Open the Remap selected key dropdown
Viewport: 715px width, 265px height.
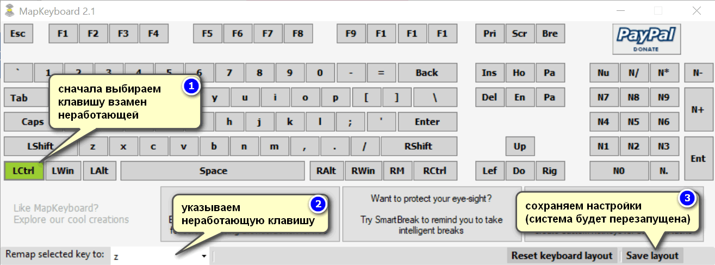coord(204,256)
